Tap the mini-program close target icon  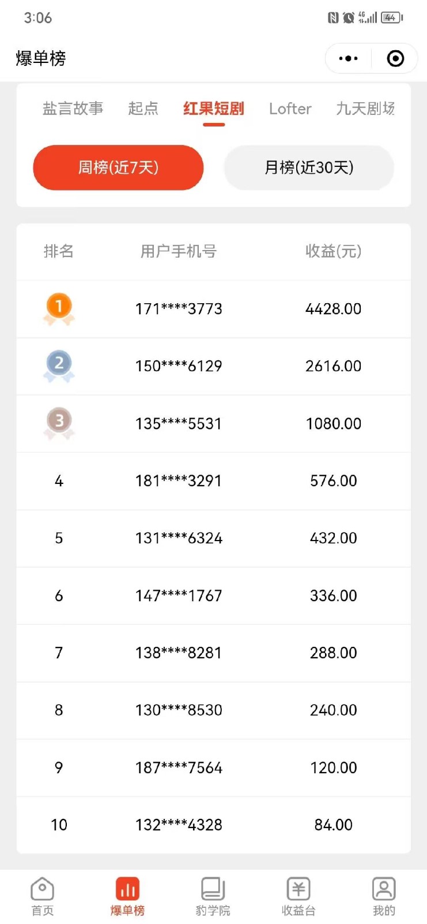pos(395,58)
